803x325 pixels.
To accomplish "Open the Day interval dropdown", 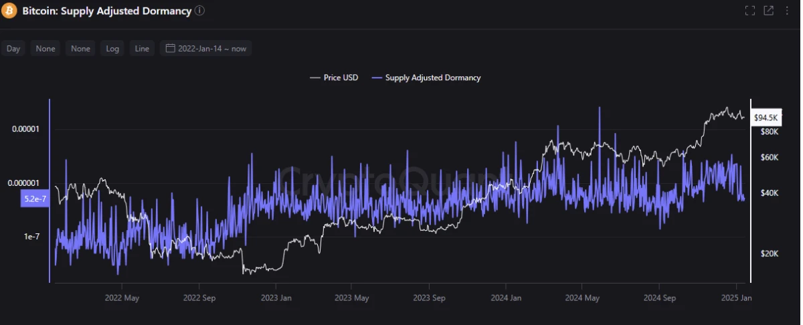I will point(13,48).
